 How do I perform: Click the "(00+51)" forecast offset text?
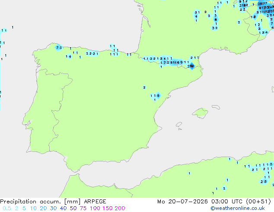[258, 202]
